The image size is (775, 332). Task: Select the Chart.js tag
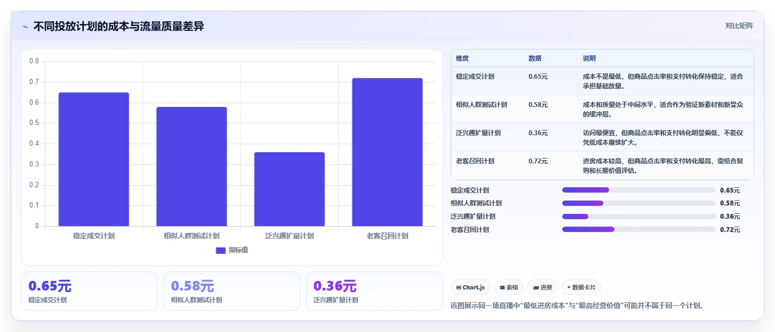click(470, 287)
